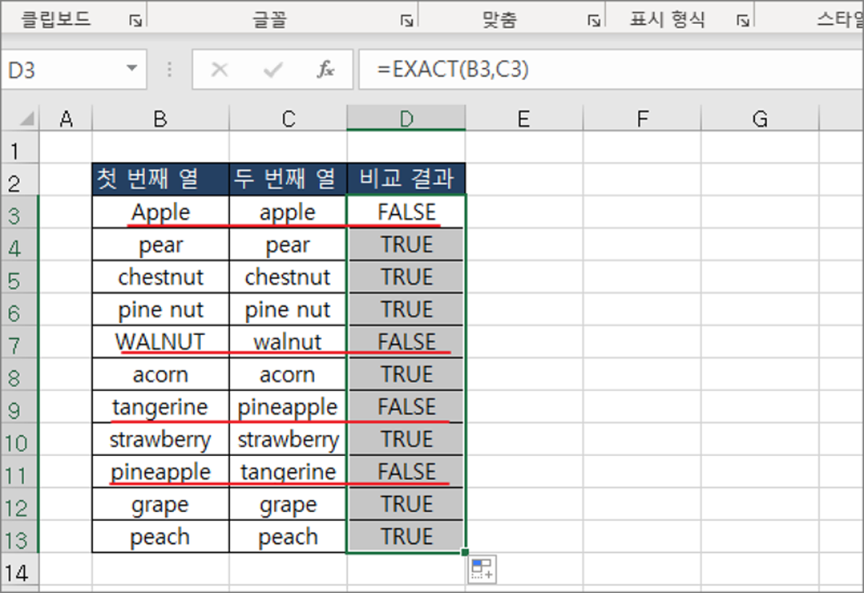
Task: Expand the Name Box dropdown arrow
Action: (x=131, y=69)
